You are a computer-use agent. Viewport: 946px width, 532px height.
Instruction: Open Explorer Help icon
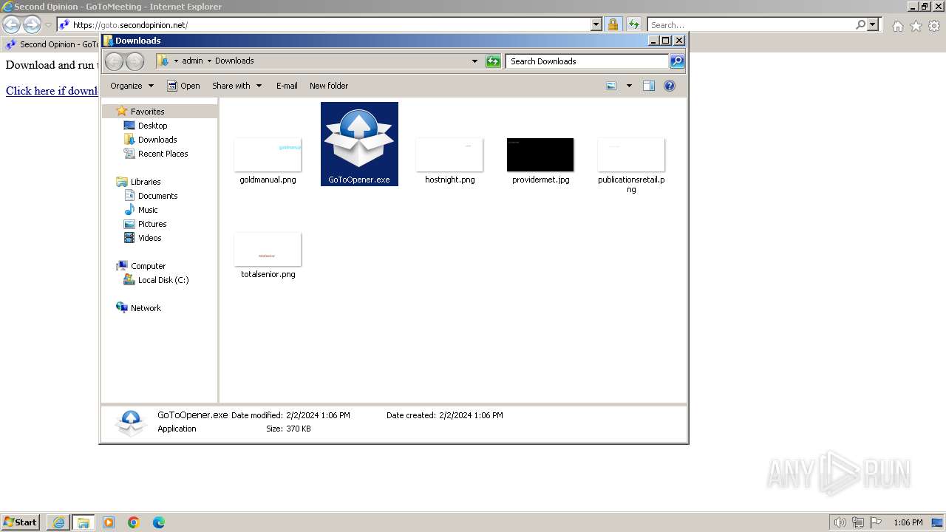point(670,86)
